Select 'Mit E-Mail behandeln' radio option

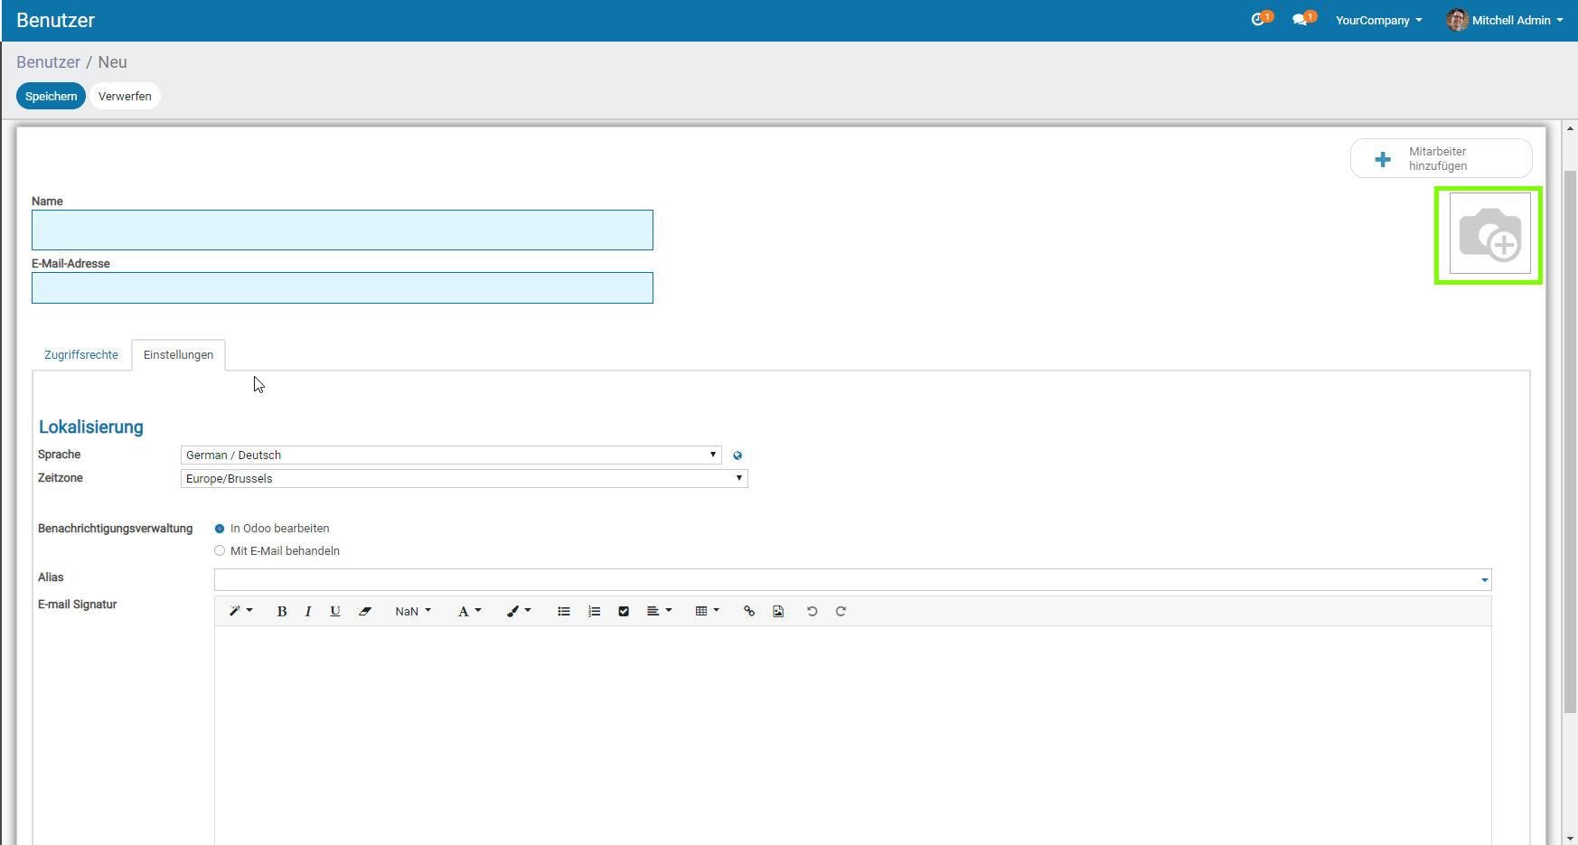pyautogui.click(x=220, y=551)
